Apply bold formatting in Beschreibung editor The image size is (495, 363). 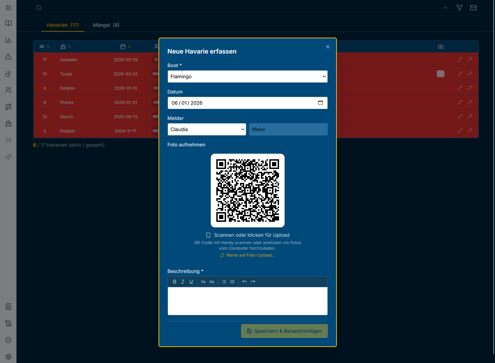(x=175, y=282)
